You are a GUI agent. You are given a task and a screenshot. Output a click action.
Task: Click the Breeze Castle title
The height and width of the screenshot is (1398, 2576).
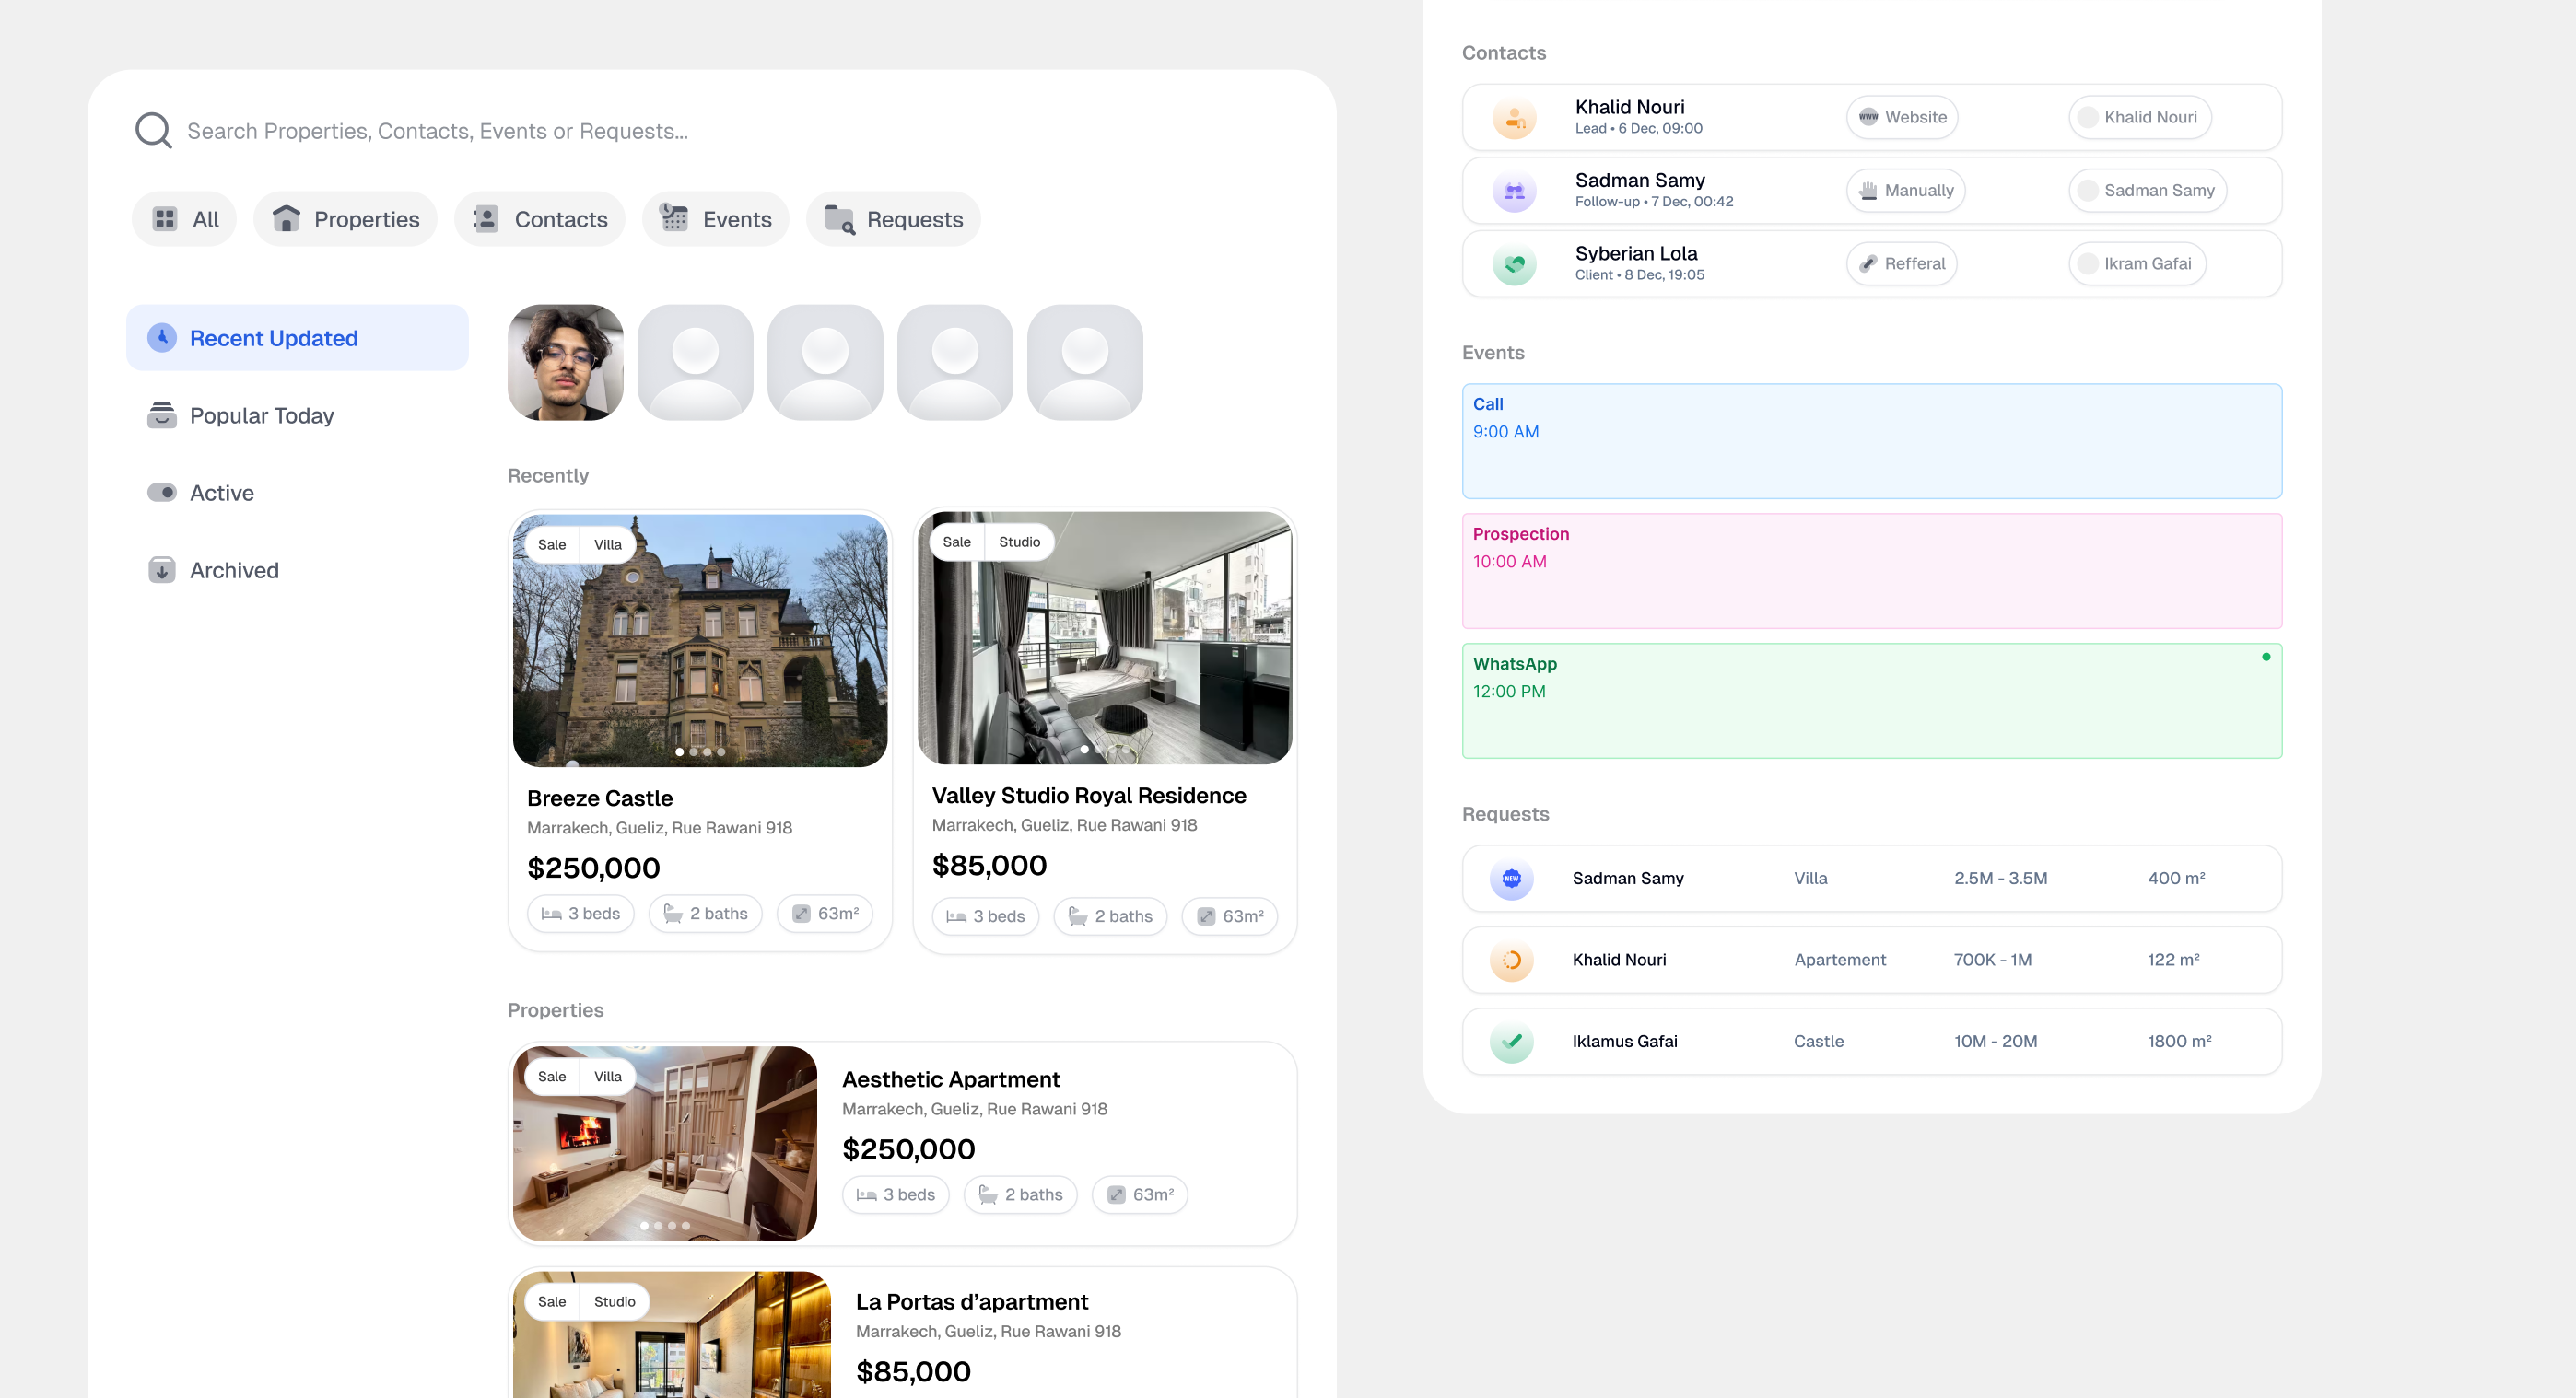pyautogui.click(x=600, y=798)
